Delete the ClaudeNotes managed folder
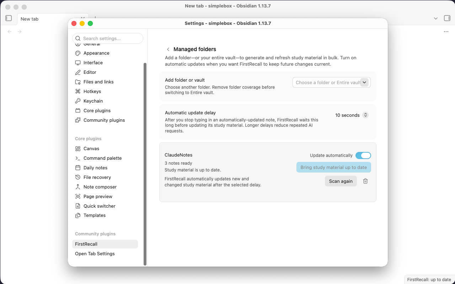 pyautogui.click(x=365, y=181)
